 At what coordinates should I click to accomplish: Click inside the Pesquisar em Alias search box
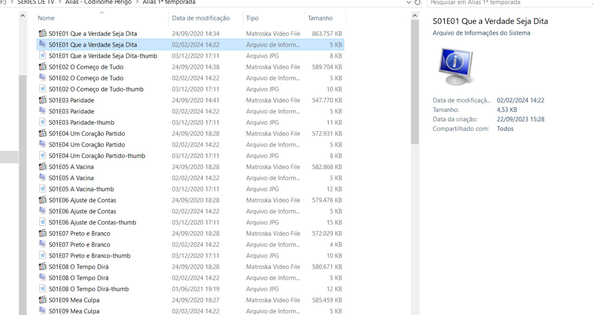[500, 2]
